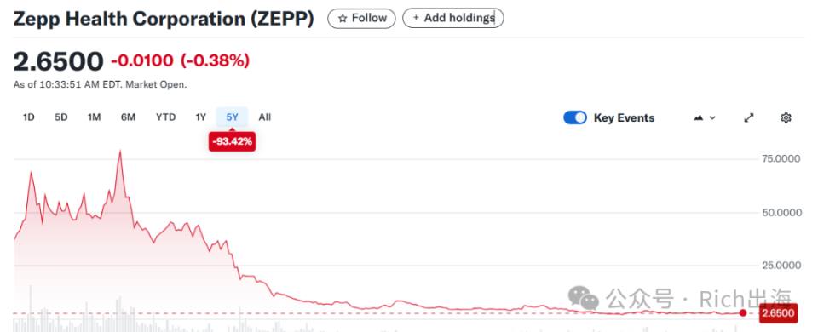Follow Zepp Health Corporation stock

pyautogui.click(x=361, y=18)
